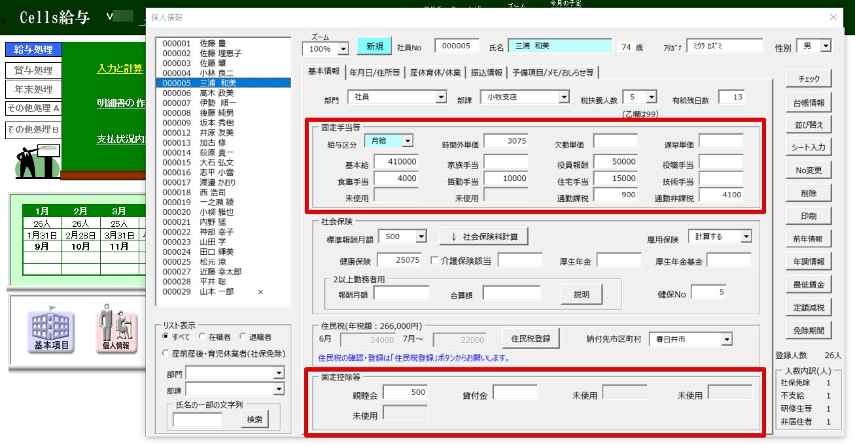Click the 住民税登録 button
This screenshot has height=445, width=855.
[531, 338]
